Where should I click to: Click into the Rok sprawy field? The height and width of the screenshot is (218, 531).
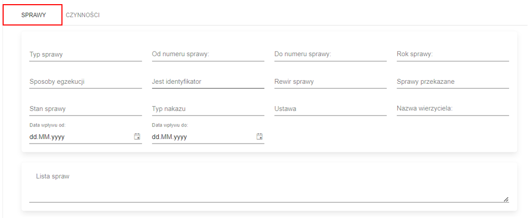click(x=453, y=54)
